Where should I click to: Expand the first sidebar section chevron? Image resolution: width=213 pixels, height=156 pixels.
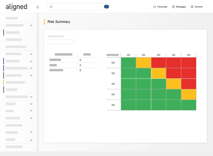click(31, 26)
